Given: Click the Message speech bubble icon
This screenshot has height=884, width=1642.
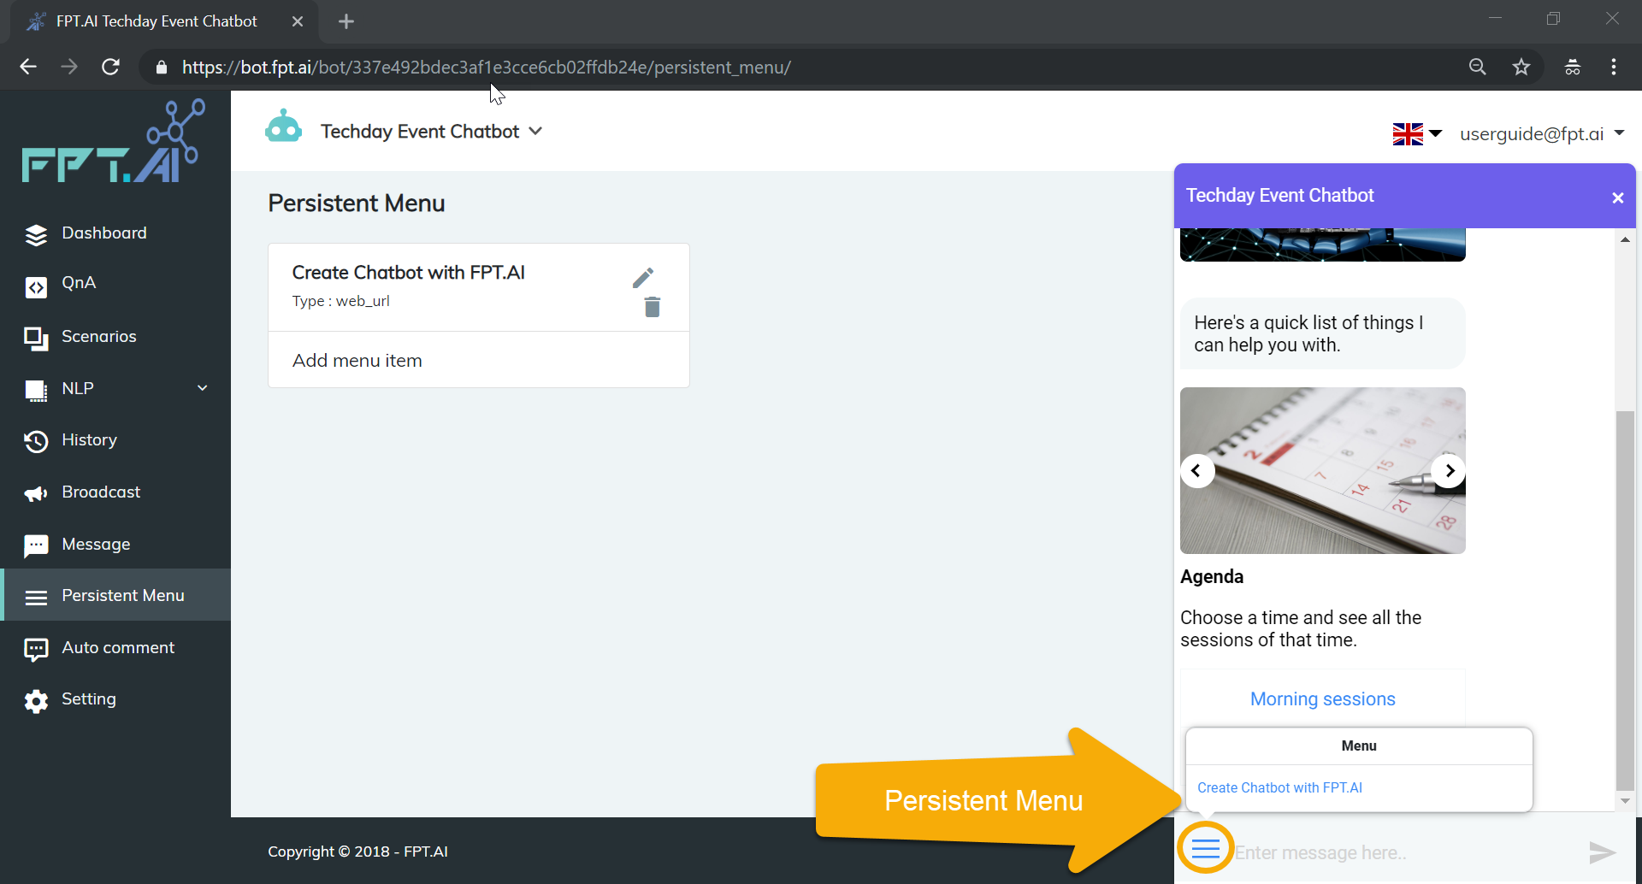Looking at the screenshot, I should click(36, 545).
